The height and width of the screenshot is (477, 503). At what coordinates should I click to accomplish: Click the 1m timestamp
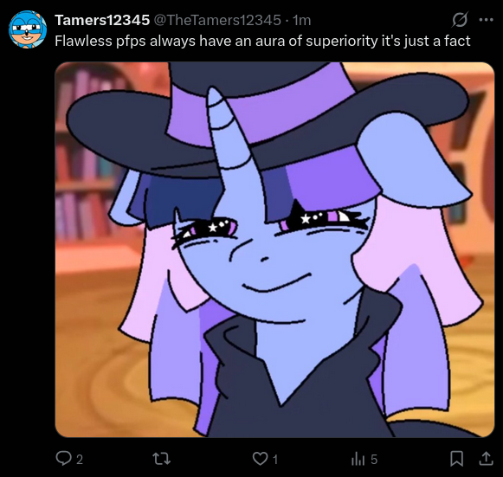click(301, 20)
